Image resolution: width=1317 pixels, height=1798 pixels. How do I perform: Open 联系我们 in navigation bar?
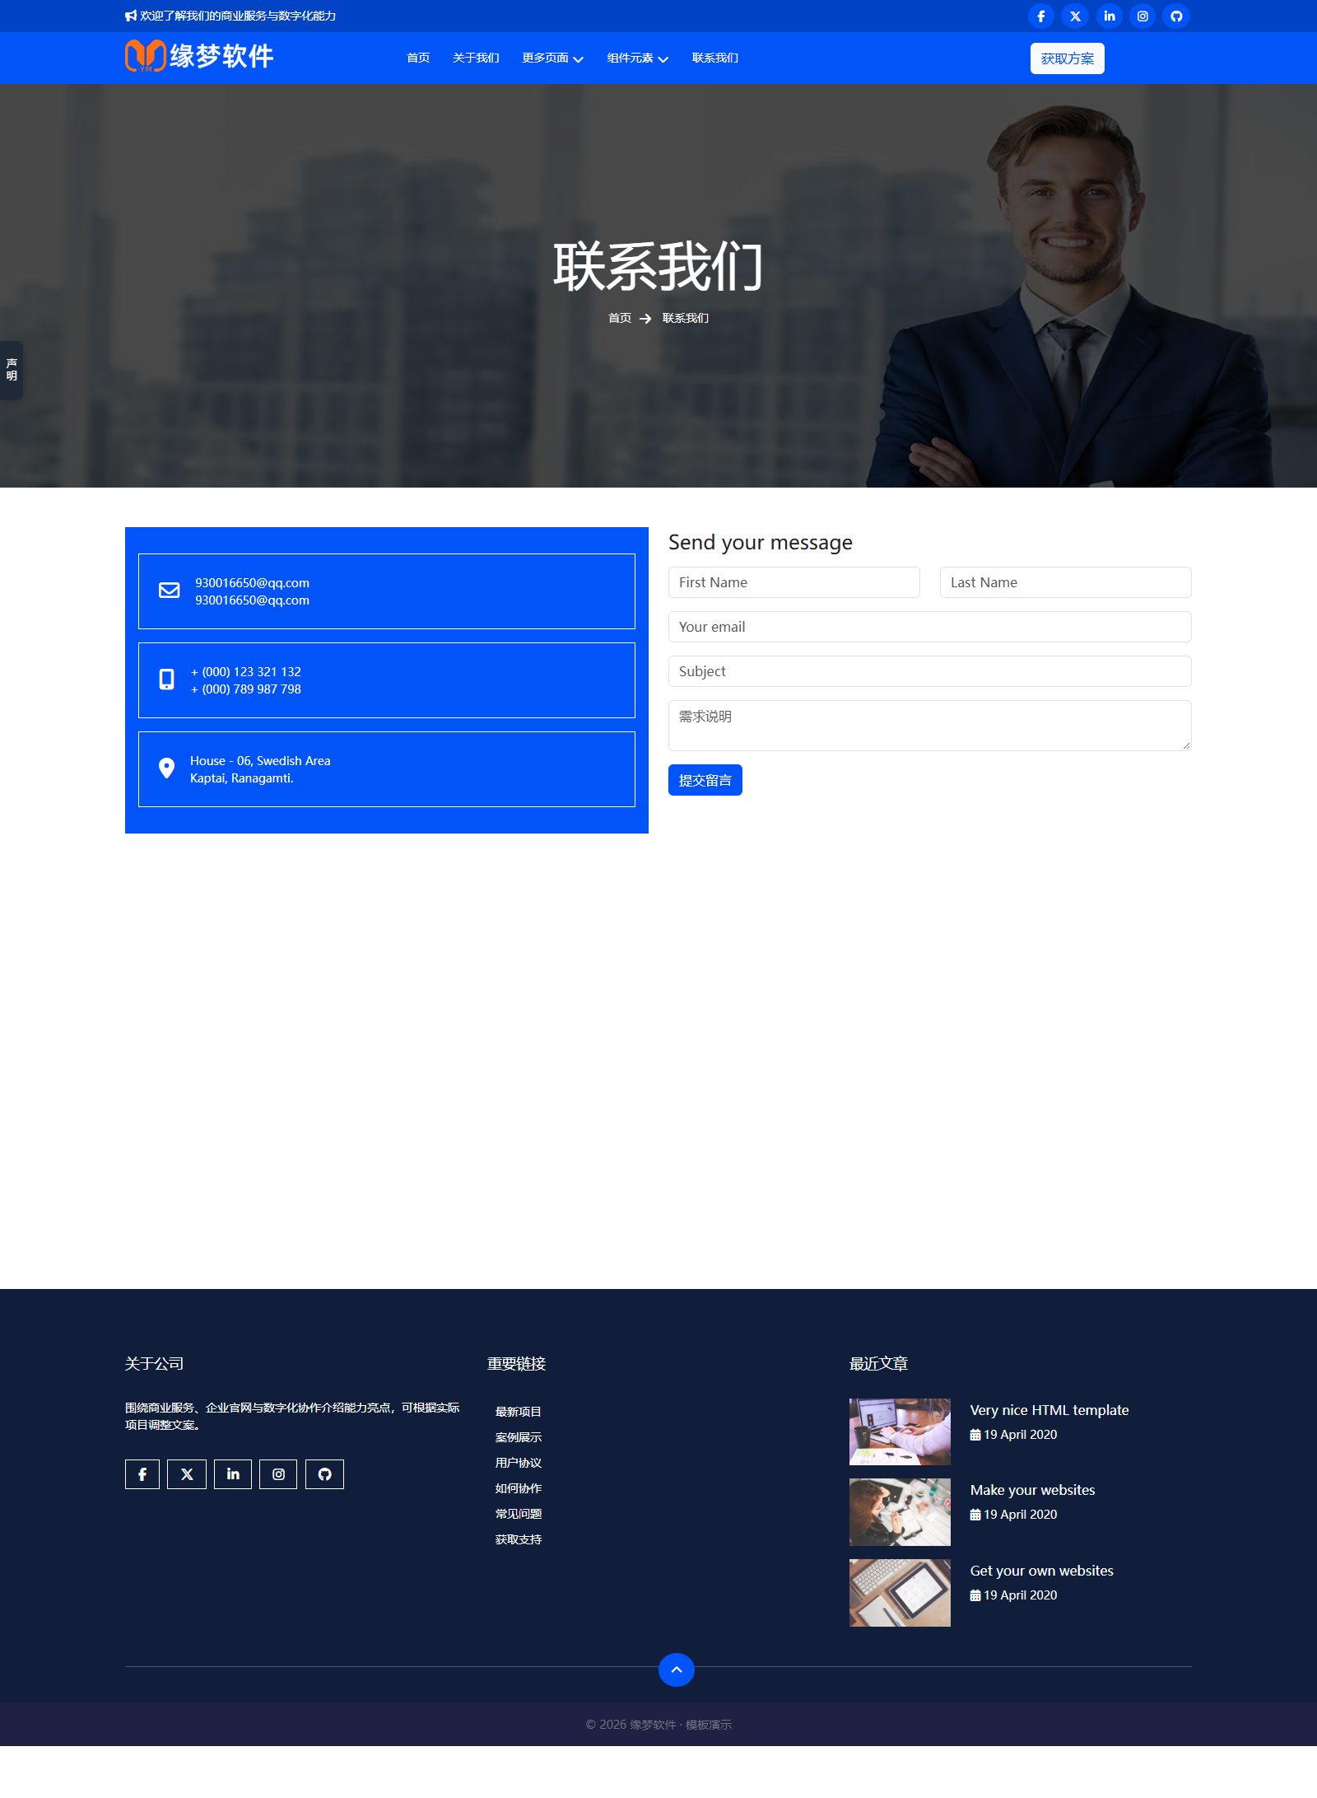pos(714,58)
